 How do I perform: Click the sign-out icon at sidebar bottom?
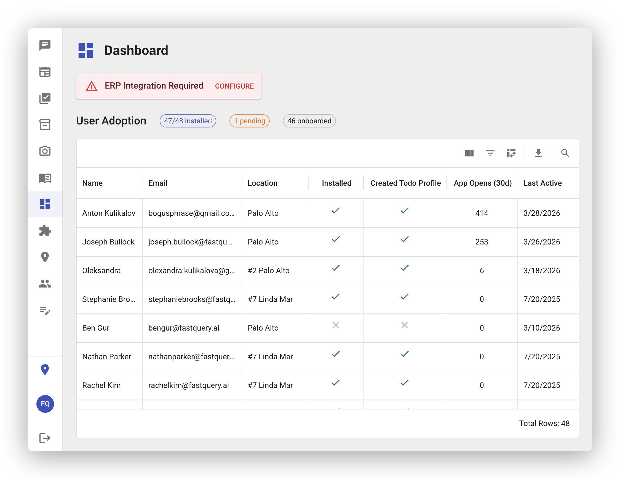click(45, 438)
